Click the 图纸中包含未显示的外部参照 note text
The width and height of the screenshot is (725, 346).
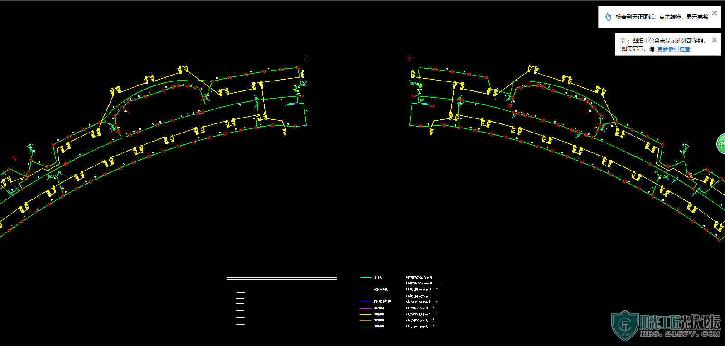click(668, 40)
